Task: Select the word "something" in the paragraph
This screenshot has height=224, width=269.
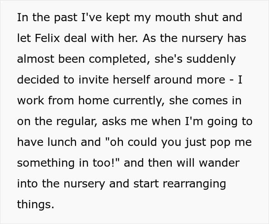Action: (46, 164)
